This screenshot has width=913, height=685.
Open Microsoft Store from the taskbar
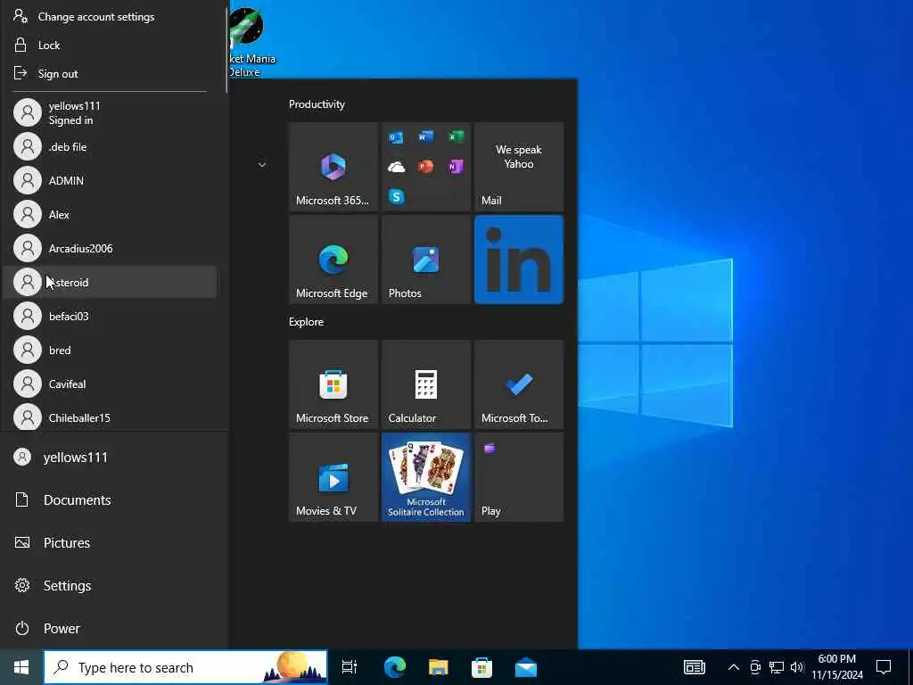481,667
